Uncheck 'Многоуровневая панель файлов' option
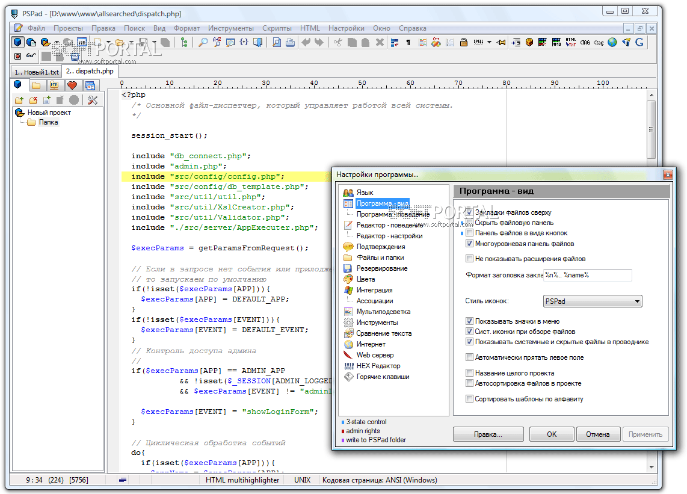This screenshot has height=494, width=687. [x=469, y=244]
